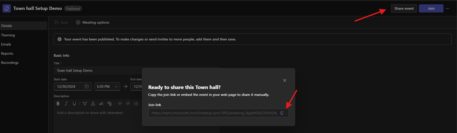Click the 'Your event has been published' banner text
This screenshot has height=133, width=457.
pyautogui.click(x=150, y=39)
